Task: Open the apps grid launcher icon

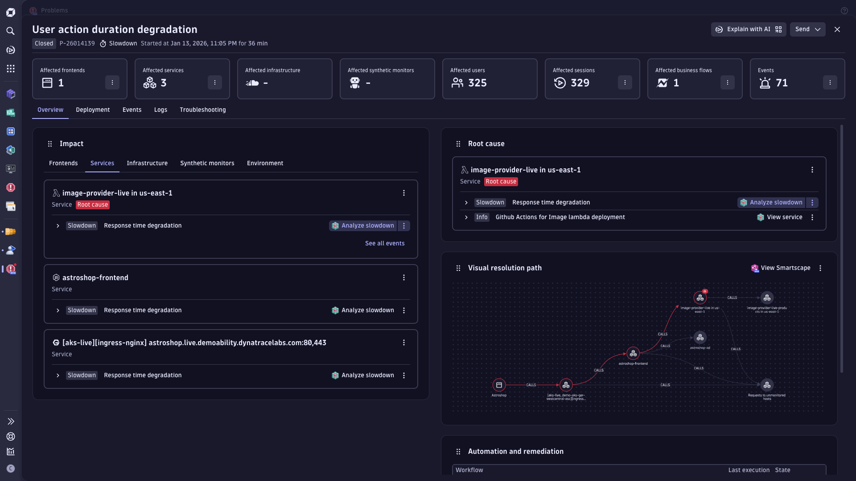Action: [x=11, y=69]
